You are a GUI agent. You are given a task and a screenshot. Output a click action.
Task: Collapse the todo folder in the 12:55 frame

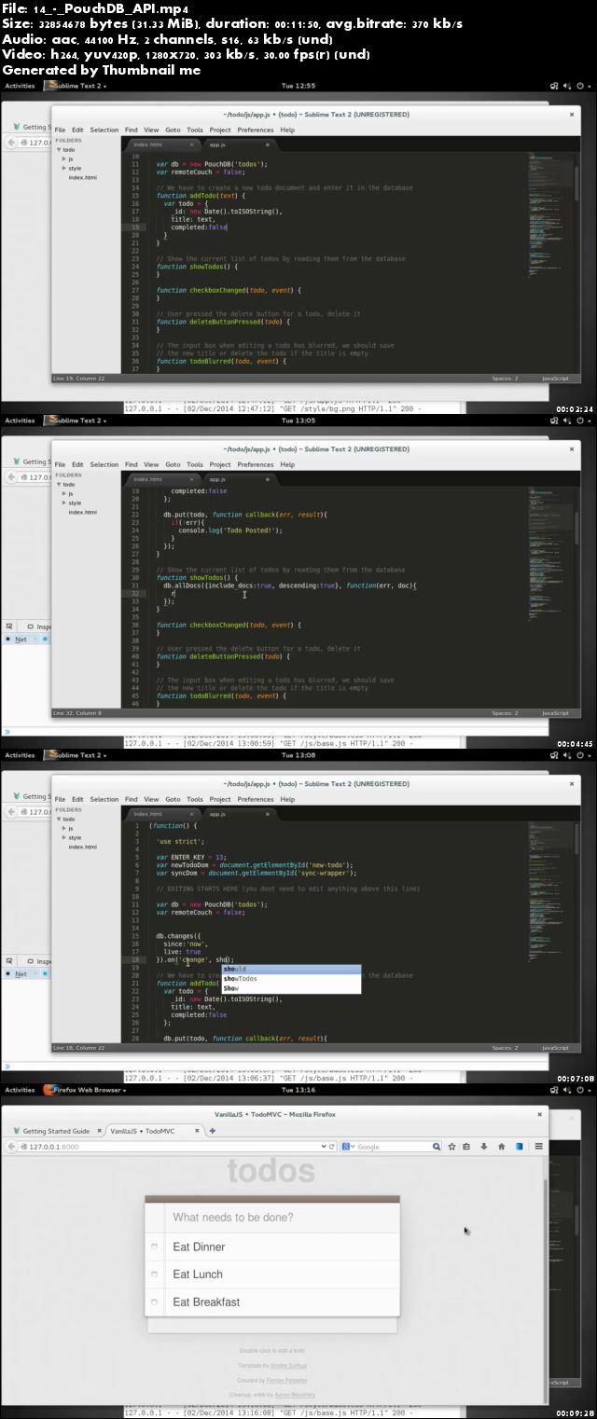pos(59,149)
